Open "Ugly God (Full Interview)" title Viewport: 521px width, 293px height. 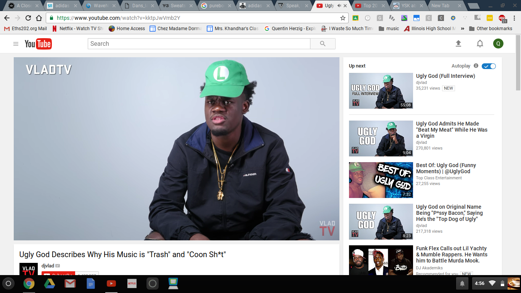click(x=445, y=76)
